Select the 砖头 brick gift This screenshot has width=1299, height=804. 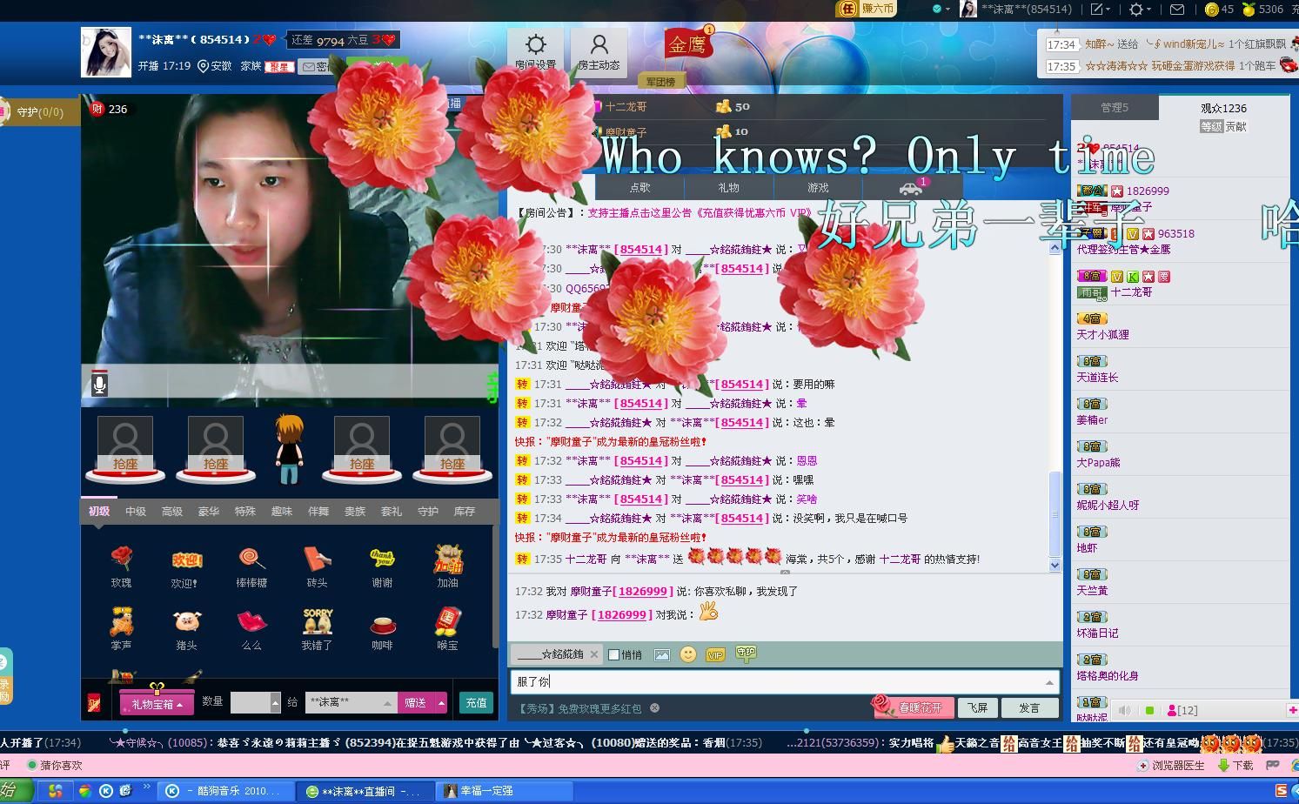click(x=317, y=559)
